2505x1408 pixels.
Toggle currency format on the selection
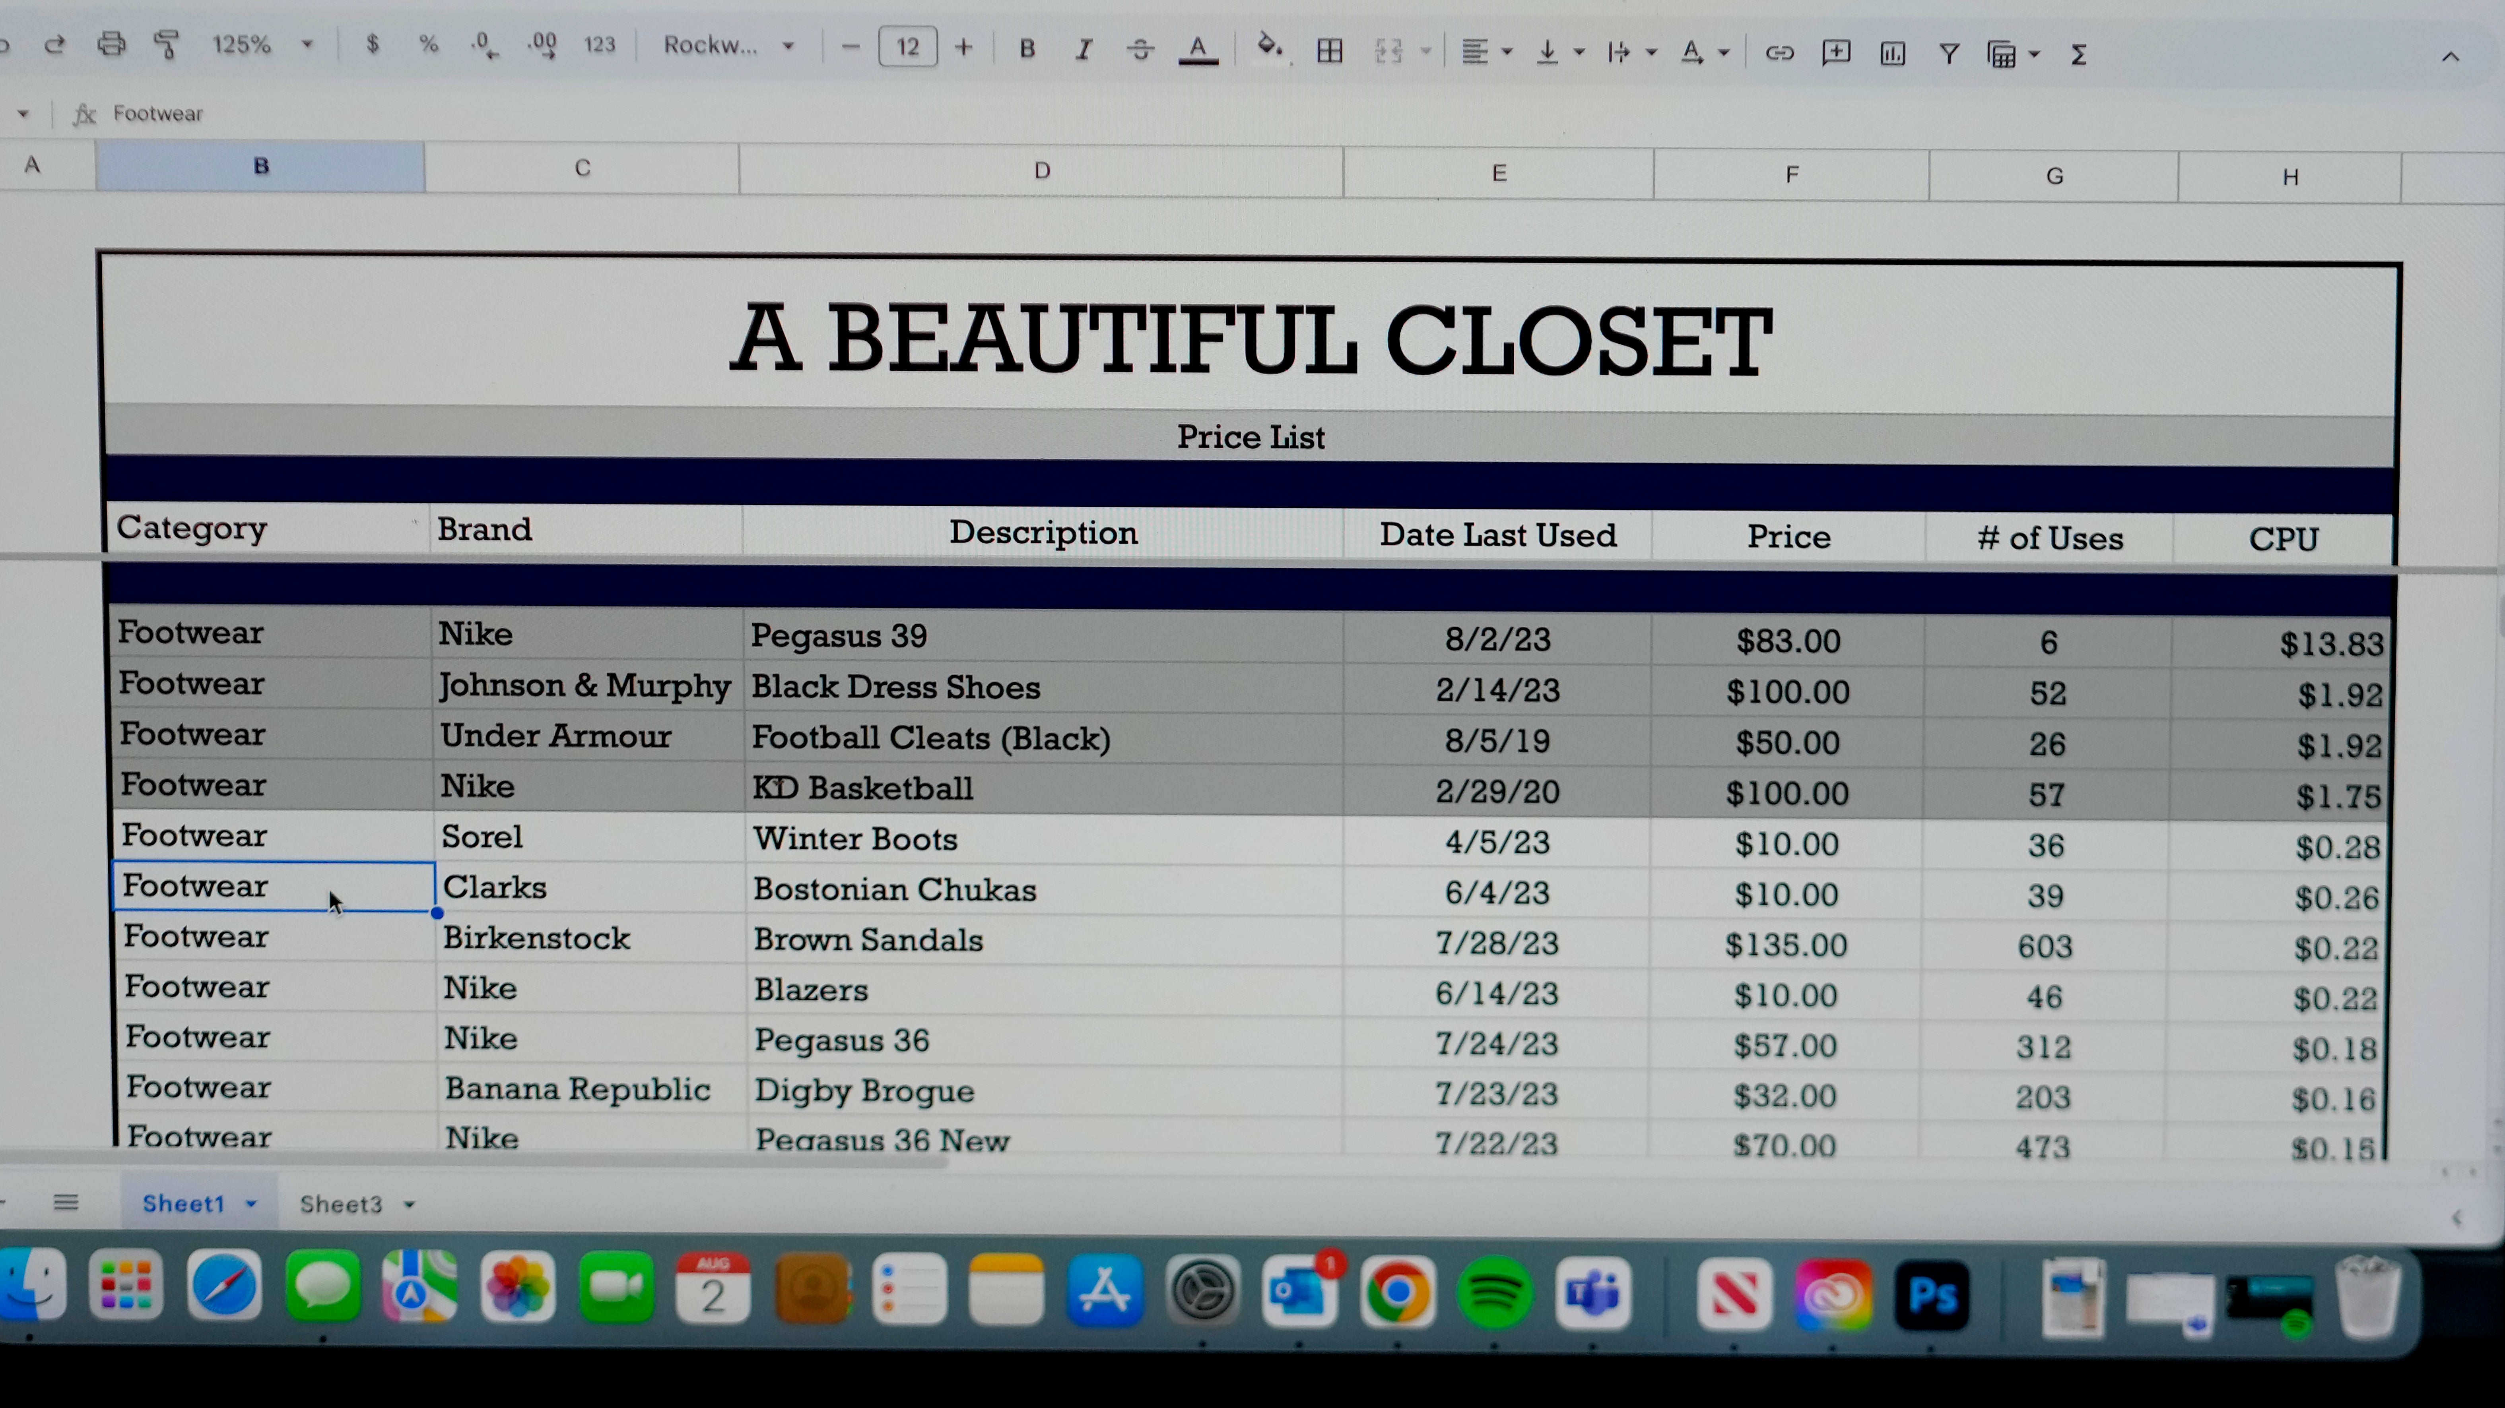tap(373, 45)
